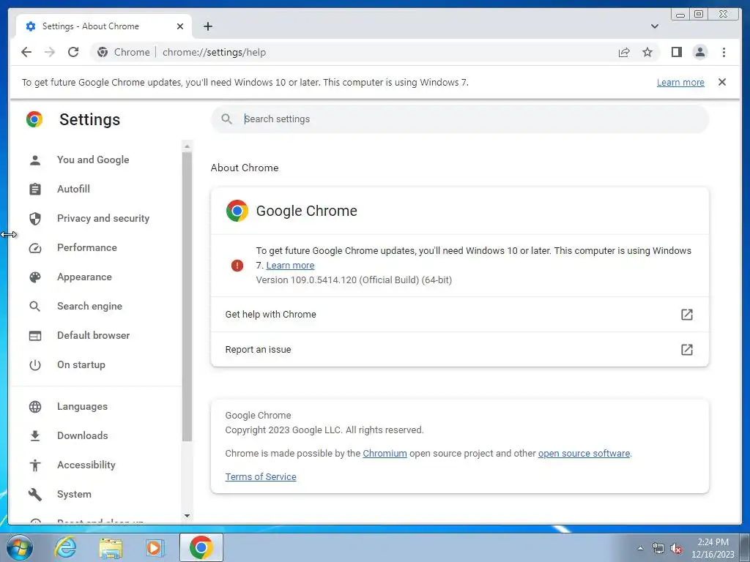Image resolution: width=750 pixels, height=562 pixels.
Task: Click the download arrow icon beside Downloads
Action: (35, 436)
